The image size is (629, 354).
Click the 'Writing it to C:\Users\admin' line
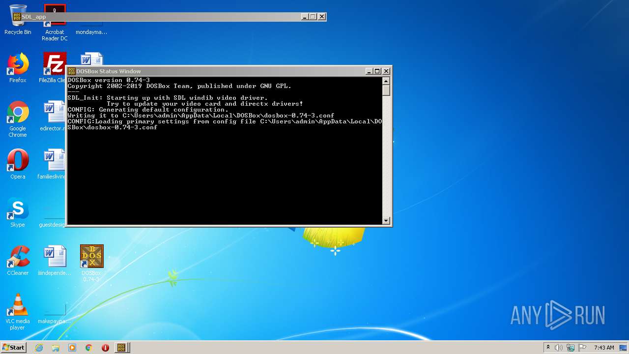click(x=201, y=116)
